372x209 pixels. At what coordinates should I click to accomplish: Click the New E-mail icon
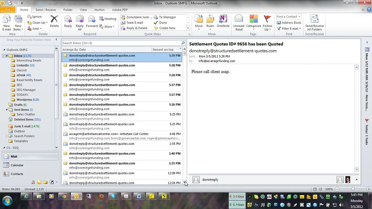(7, 23)
